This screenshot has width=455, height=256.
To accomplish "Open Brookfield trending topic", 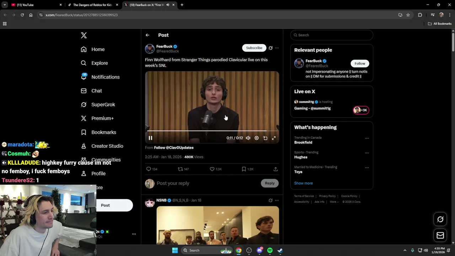I will click(x=303, y=142).
